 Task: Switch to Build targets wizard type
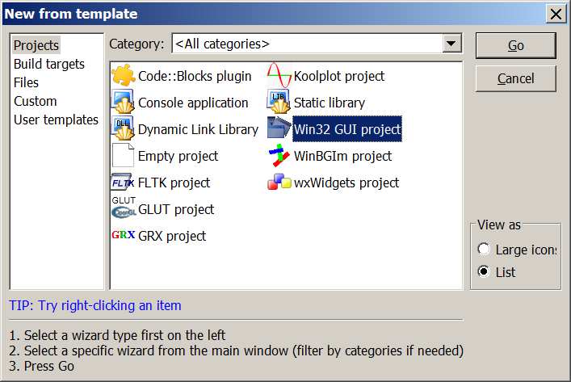click(x=48, y=64)
